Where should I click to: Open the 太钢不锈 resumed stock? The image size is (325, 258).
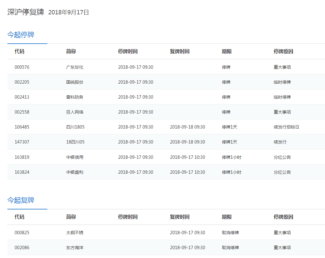tap(75, 233)
